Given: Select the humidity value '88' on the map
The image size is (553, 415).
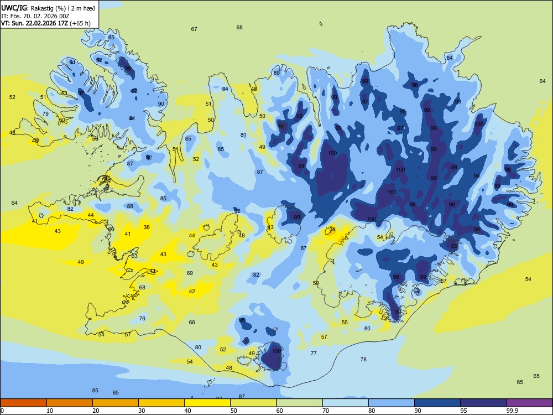Looking at the screenshot, I should click(x=130, y=206).
